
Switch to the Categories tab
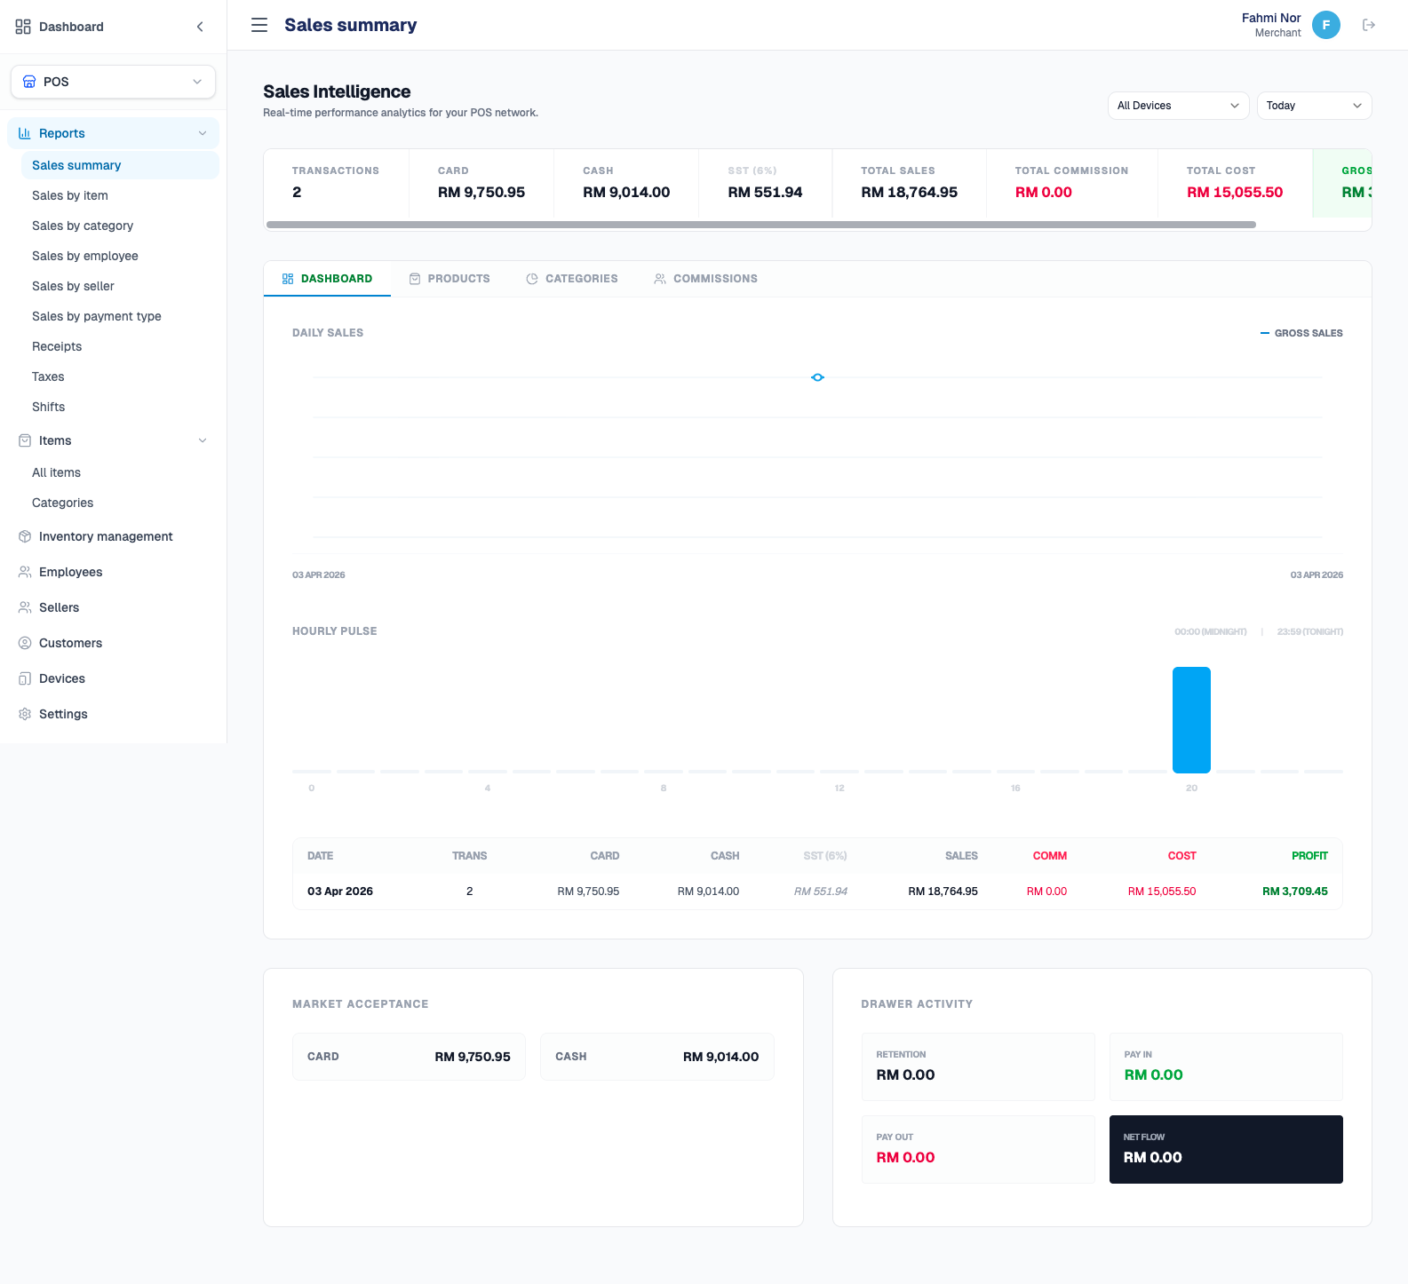tap(572, 279)
